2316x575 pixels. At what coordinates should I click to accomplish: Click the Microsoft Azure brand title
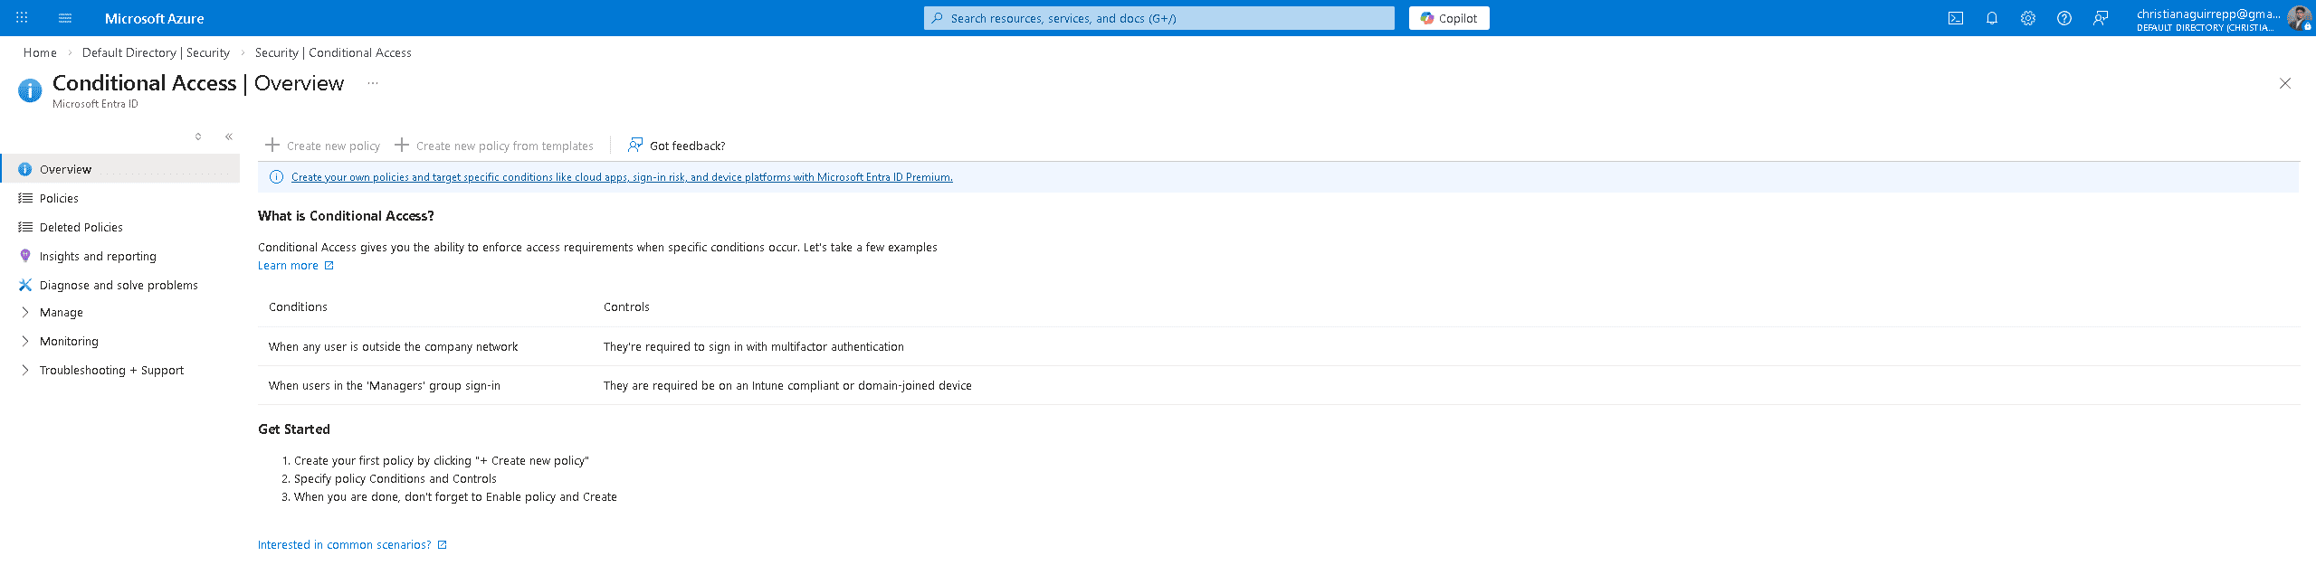(155, 18)
